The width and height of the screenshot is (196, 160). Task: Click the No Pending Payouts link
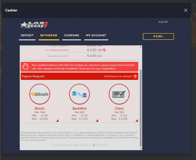[x=57, y=50]
